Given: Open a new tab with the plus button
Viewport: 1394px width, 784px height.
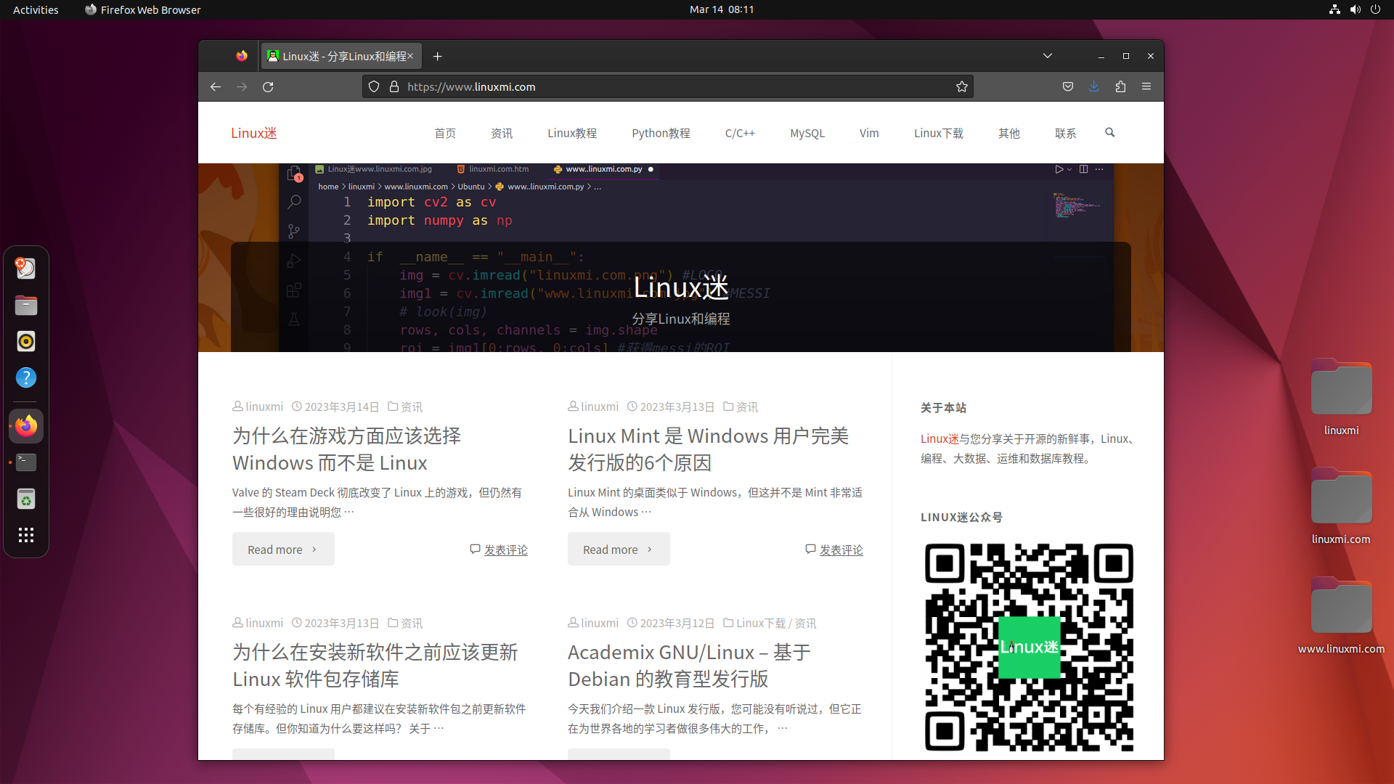Looking at the screenshot, I should click(437, 56).
